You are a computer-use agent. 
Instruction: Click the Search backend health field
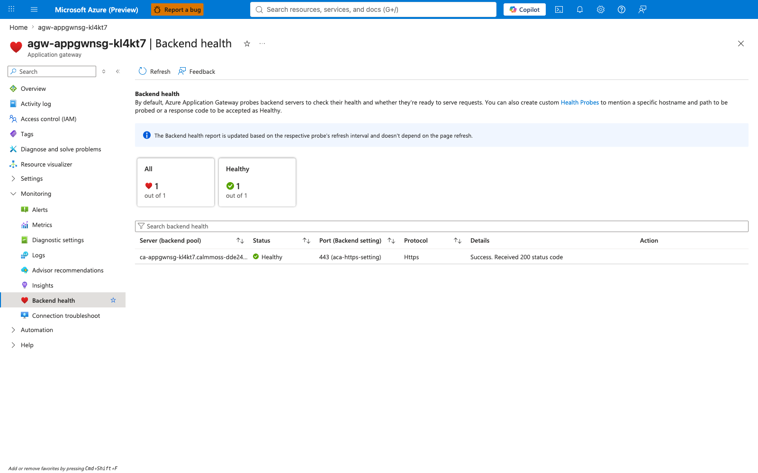[x=442, y=226]
